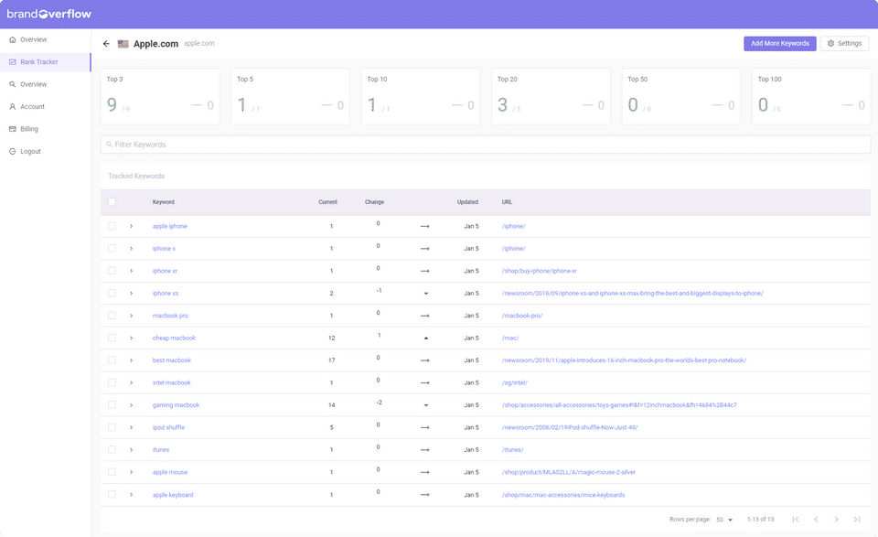Click the flat trend arrow in best macbook row
The height and width of the screenshot is (537, 878).
tap(425, 360)
